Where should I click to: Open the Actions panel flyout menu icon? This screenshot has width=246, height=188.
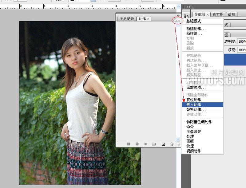pos(178,20)
